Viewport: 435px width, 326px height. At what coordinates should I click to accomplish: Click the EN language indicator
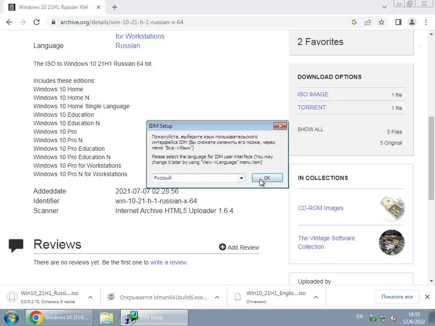(x=359, y=317)
